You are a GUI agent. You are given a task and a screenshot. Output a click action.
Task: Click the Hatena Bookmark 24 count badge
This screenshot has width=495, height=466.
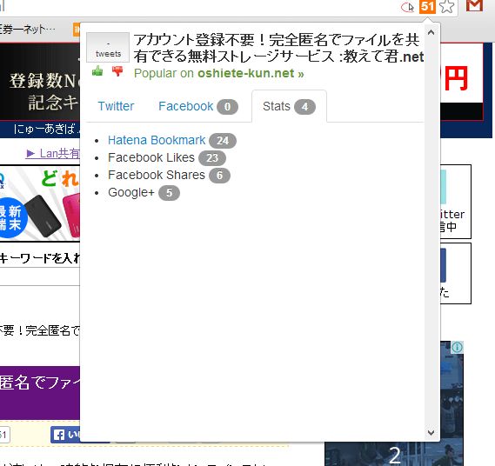223,140
